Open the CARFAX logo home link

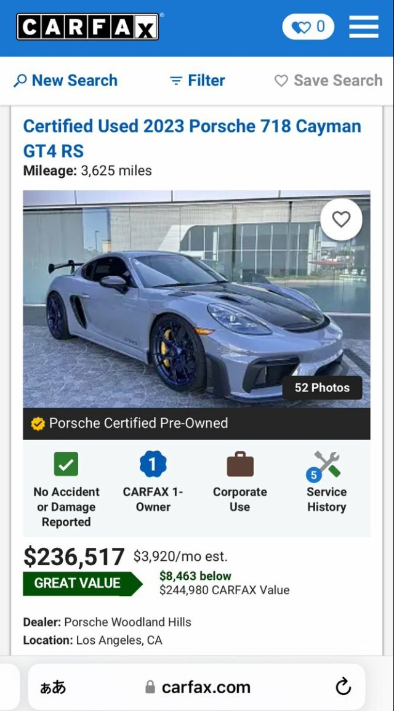[87, 26]
